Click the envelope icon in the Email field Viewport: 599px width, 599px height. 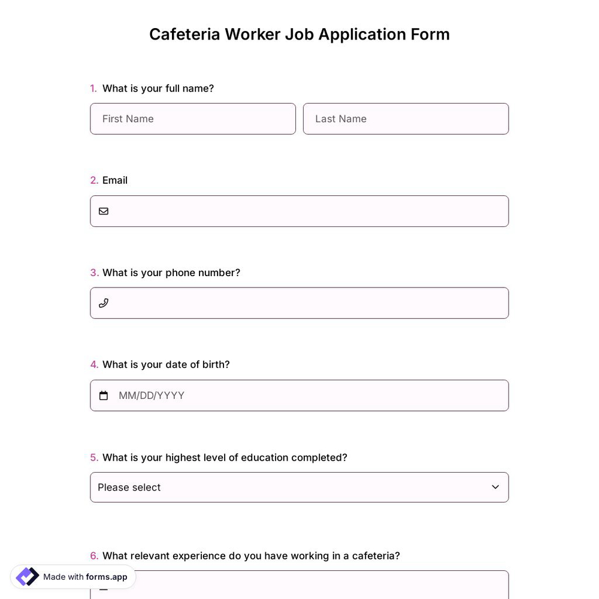pos(104,211)
